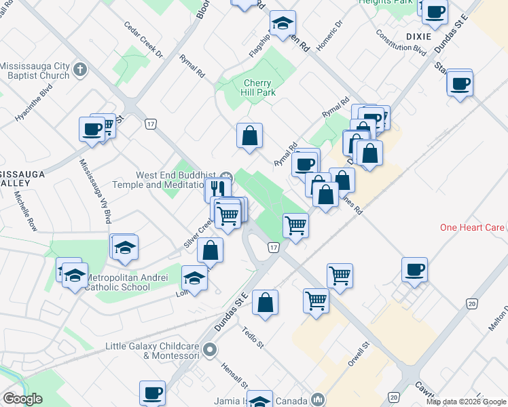The height and width of the screenshot is (407, 508).
Task: Click the cafe marker near Hyacinthe Blvd
Action: click(x=92, y=130)
